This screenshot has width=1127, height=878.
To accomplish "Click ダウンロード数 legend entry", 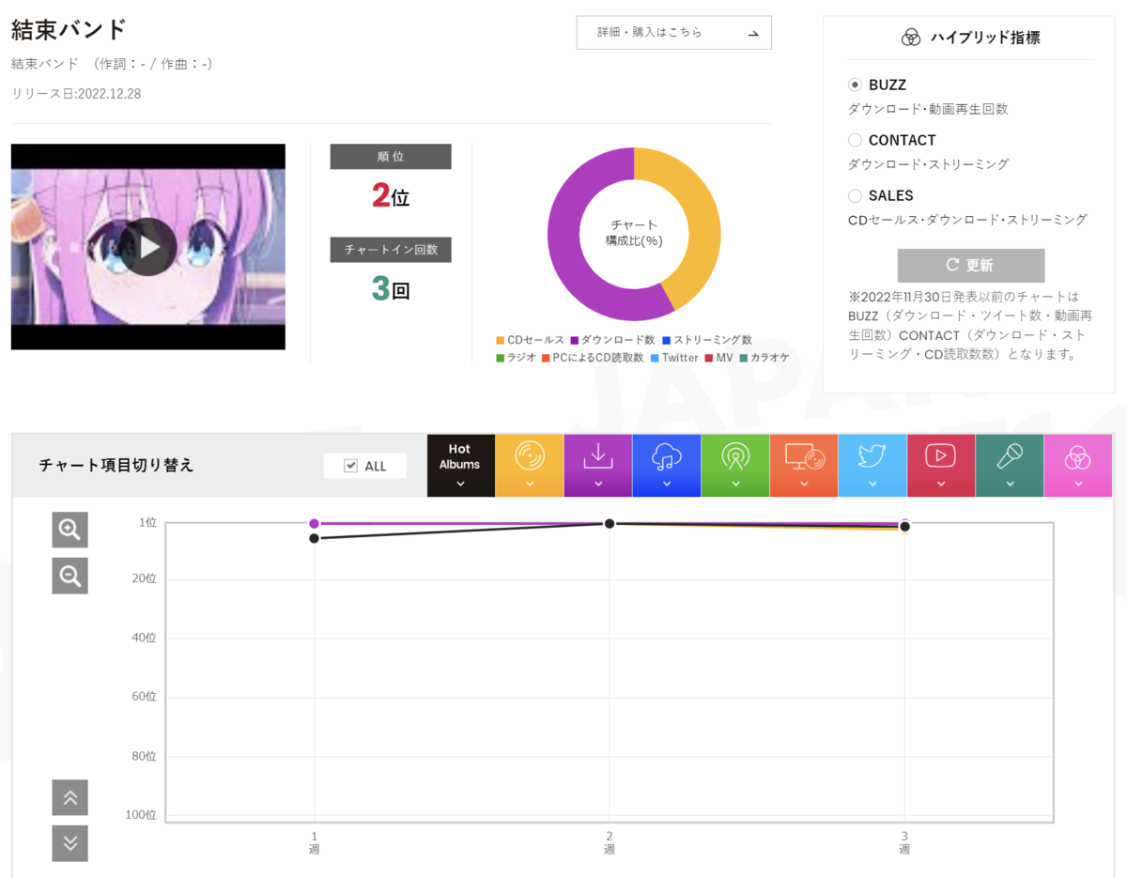I will coord(612,340).
